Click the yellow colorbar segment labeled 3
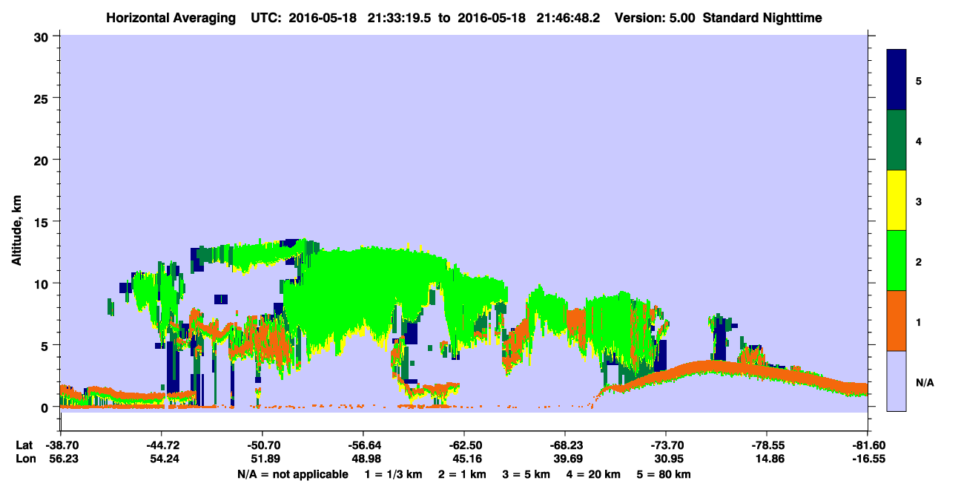The image size is (964, 495). (x=897, y=200)
